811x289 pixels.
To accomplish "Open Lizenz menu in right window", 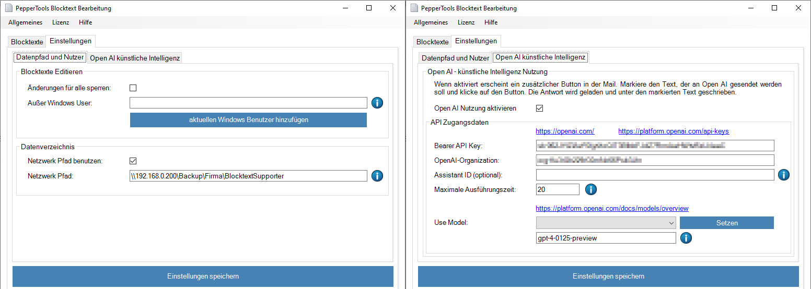I will coord(466,22).
